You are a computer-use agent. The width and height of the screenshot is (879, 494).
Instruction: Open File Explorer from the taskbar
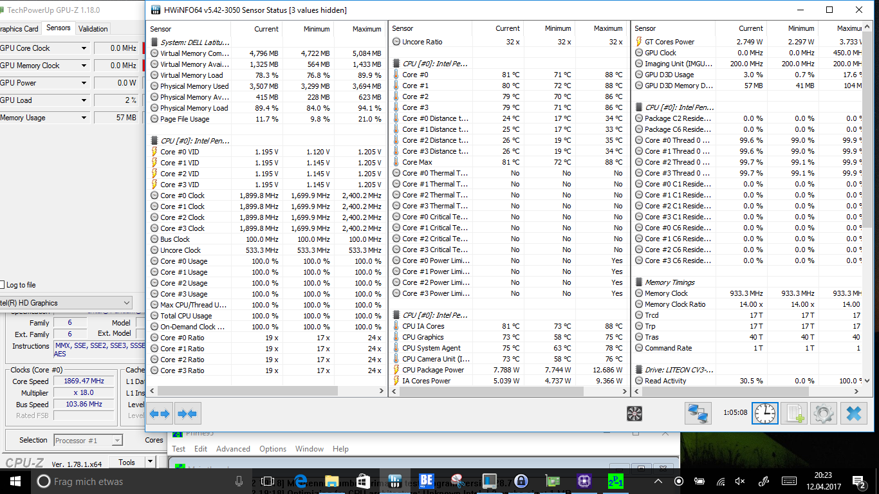coord(332,480)
